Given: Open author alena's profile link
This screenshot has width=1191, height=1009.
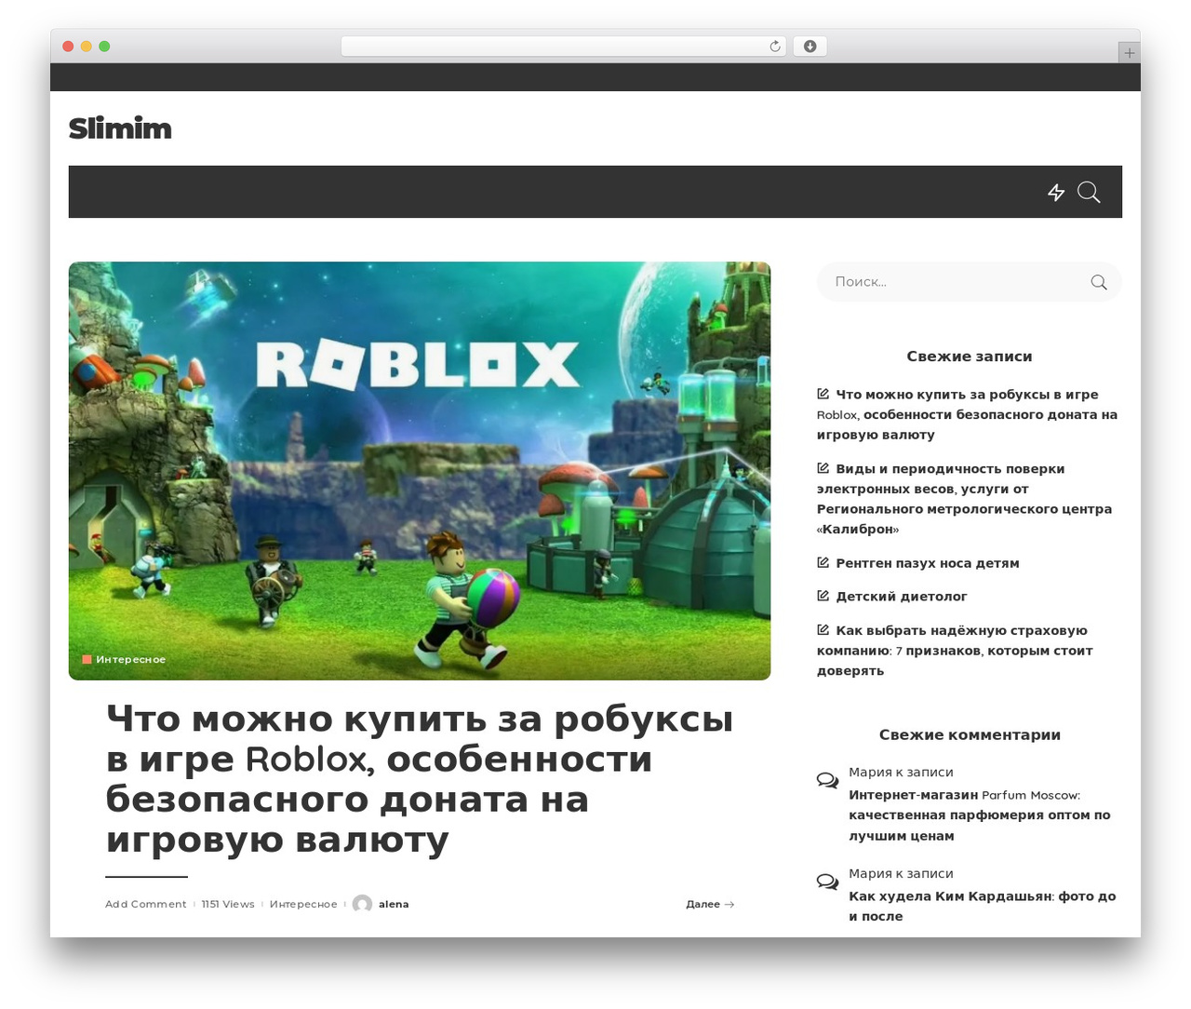Looking at the screenshot, I should click(x=394, y=904).
